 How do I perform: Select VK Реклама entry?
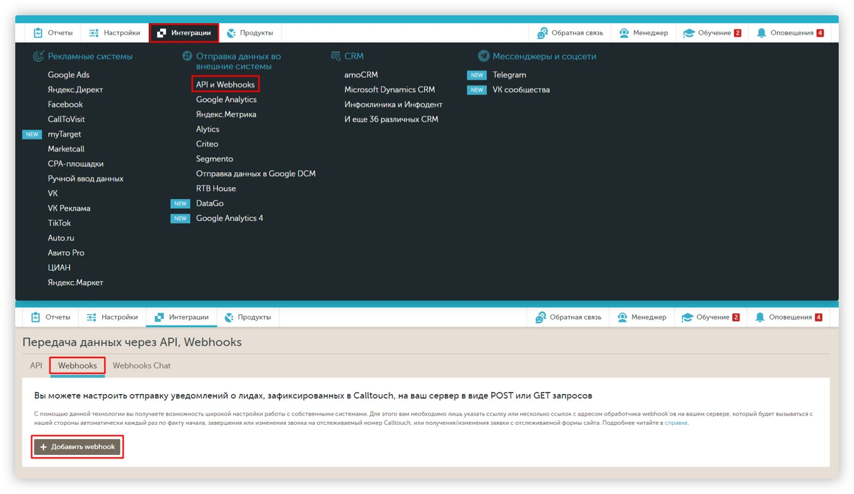(x=69, y=208)
